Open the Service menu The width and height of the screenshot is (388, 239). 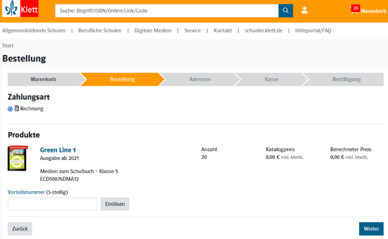192,30
